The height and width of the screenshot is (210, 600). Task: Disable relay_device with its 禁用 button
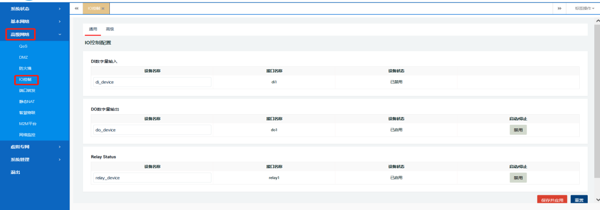pos(518,178)
